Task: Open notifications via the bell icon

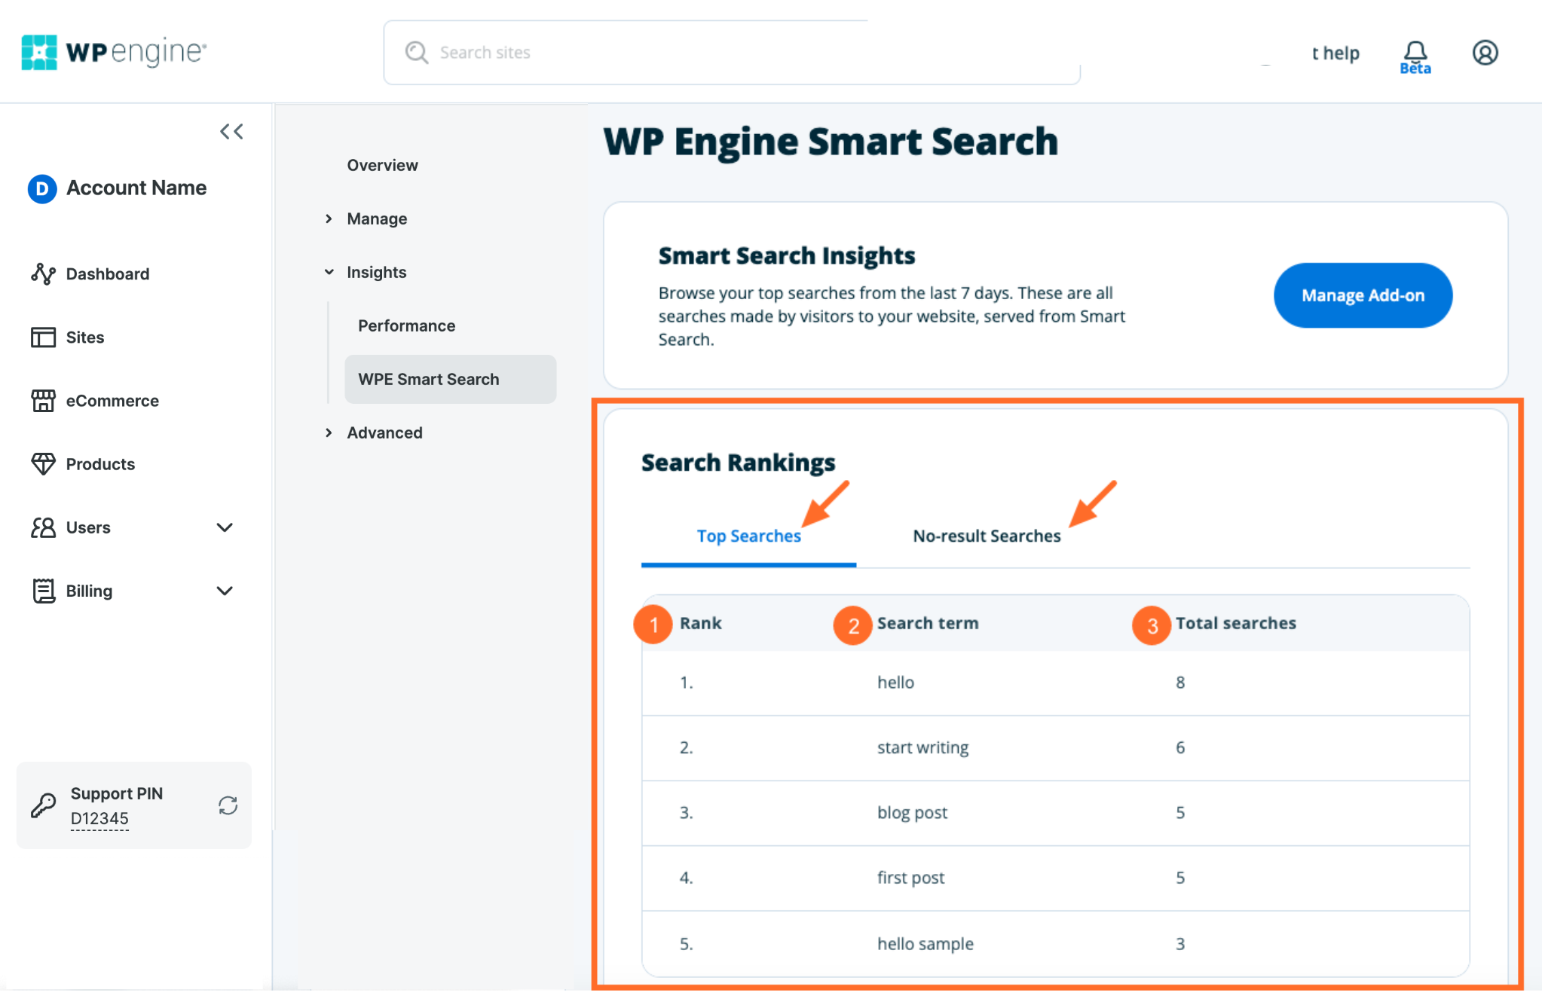Action: tap(1415, 51)
